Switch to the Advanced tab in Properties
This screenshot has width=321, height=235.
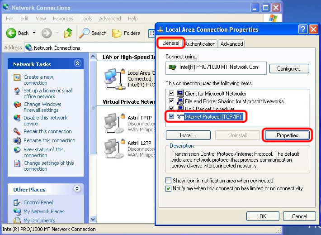point(231,44)
